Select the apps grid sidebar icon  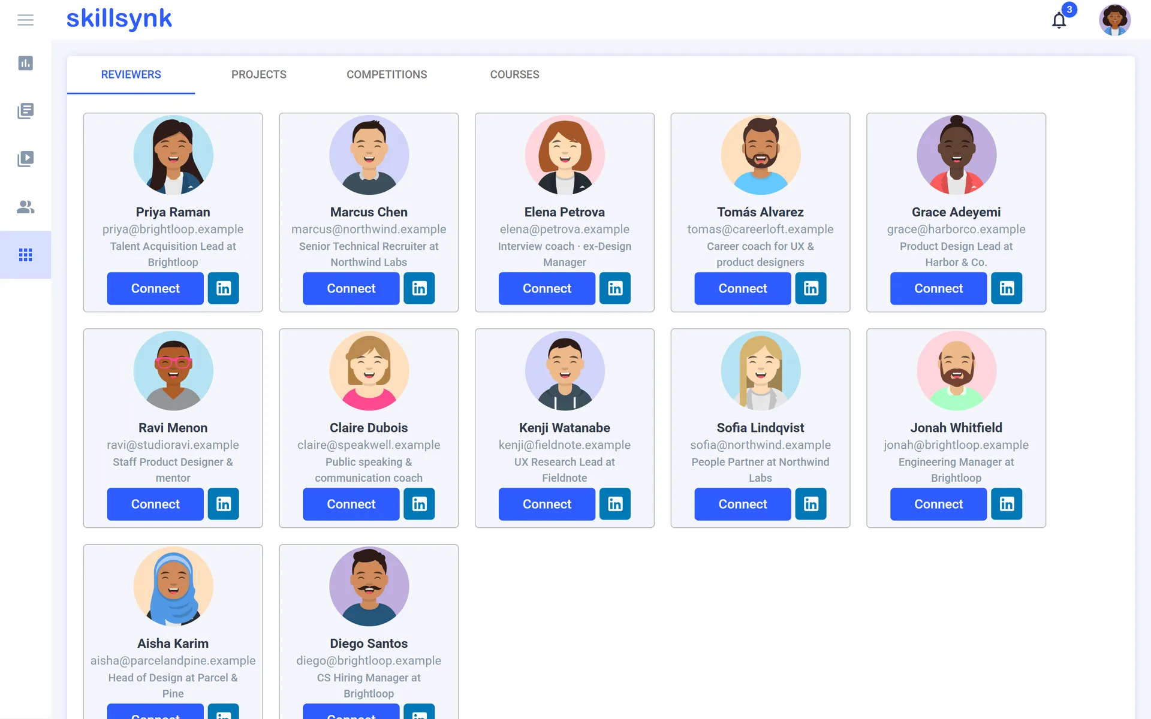coord(25,255)
